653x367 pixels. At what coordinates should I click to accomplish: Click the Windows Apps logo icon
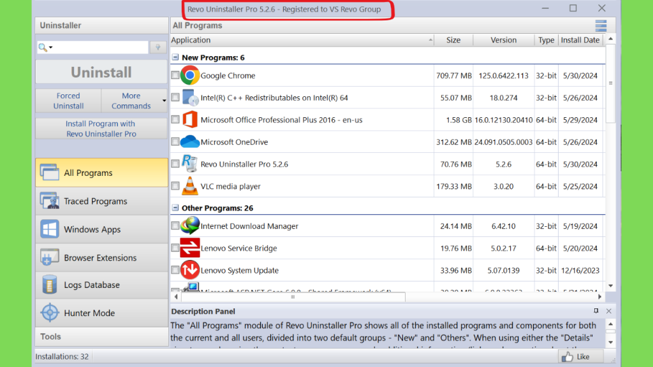click(x=50, y=229)
